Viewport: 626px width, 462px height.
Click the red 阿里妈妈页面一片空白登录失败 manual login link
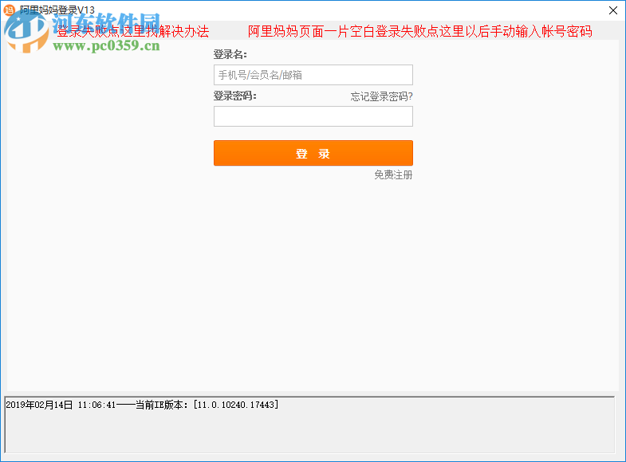pos(419,32)
